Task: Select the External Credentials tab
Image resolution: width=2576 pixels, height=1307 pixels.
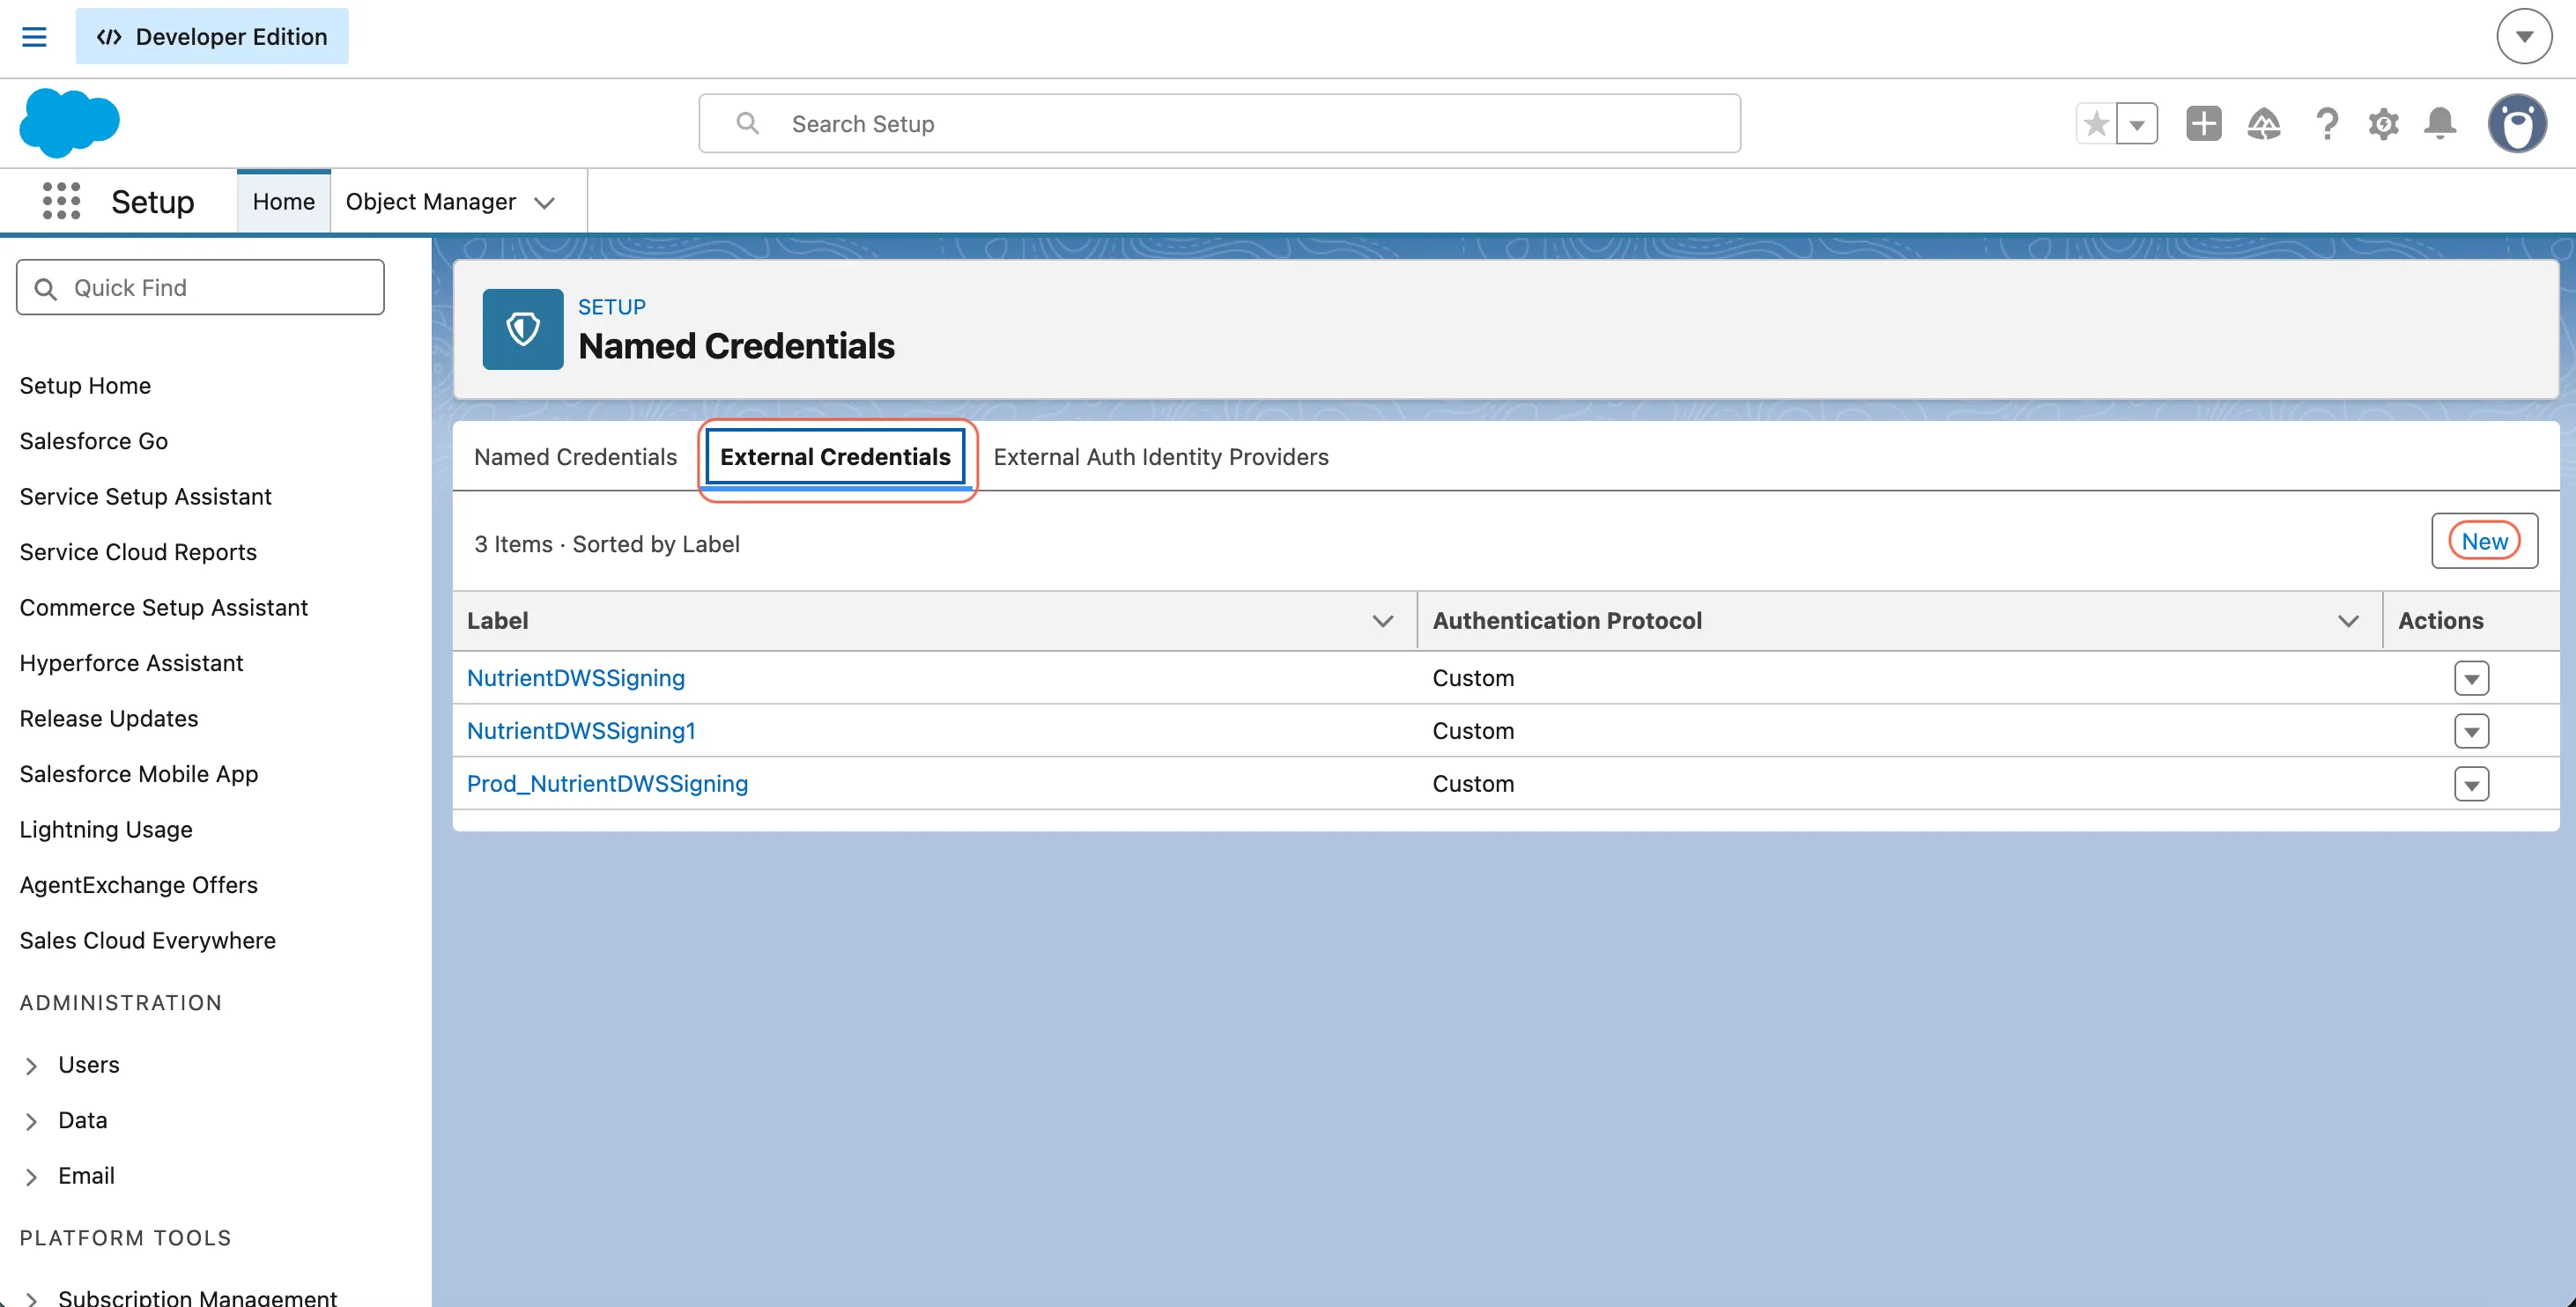Action: click(x=835, y=457)
